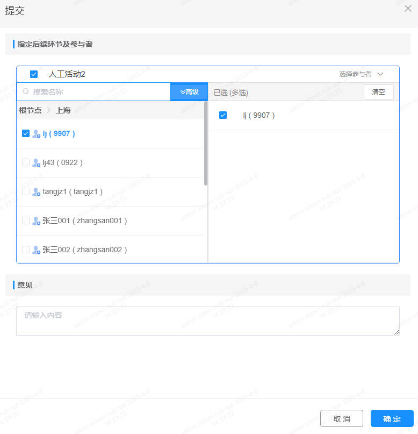The width and height of the screenshot is (418, 434).
Task: Click user icon beside 张三001
Action: point(36,221)
